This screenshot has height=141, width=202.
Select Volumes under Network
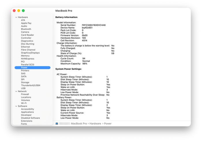pyautogui.click(x=25, y=100)
